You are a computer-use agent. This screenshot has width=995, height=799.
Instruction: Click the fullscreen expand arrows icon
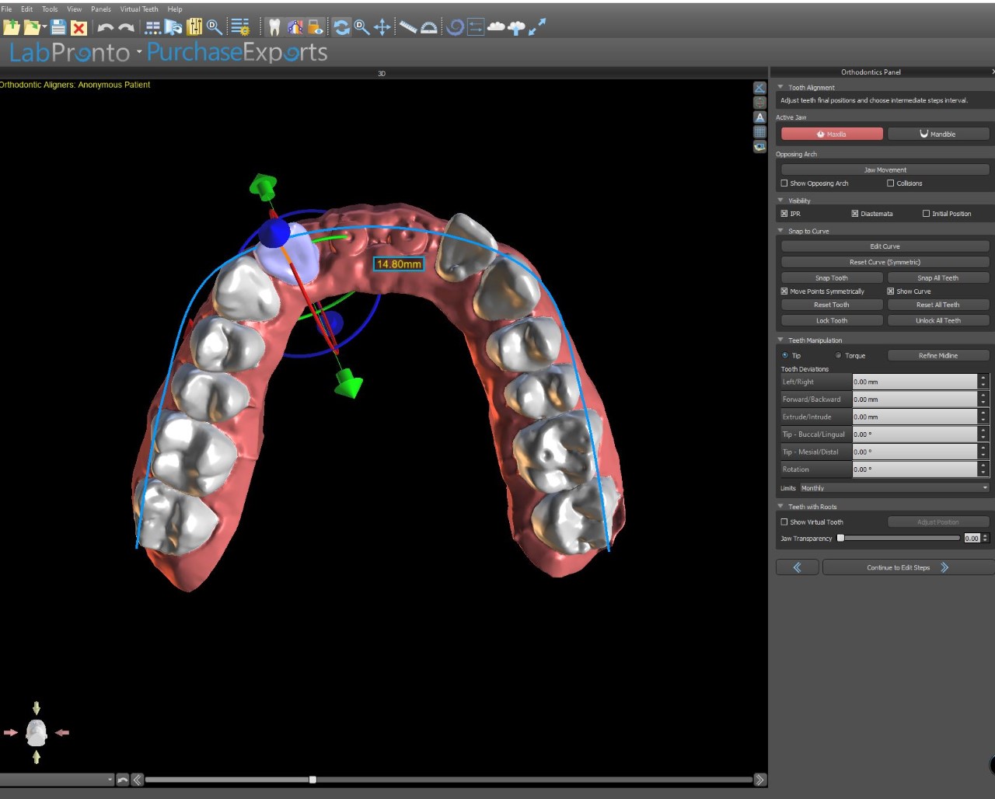pos(537,27)
